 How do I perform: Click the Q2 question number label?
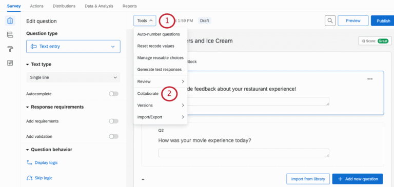[161, 131]
